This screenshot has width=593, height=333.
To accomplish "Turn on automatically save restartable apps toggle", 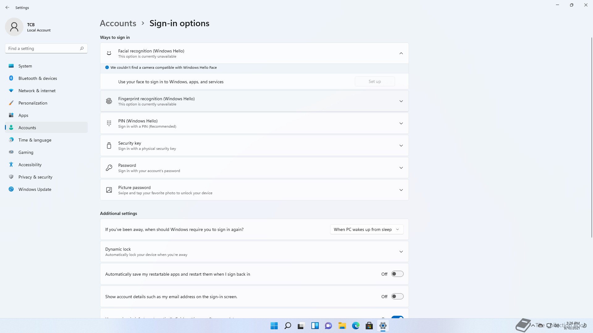I will pyautogui.click(x=397, y=274).
